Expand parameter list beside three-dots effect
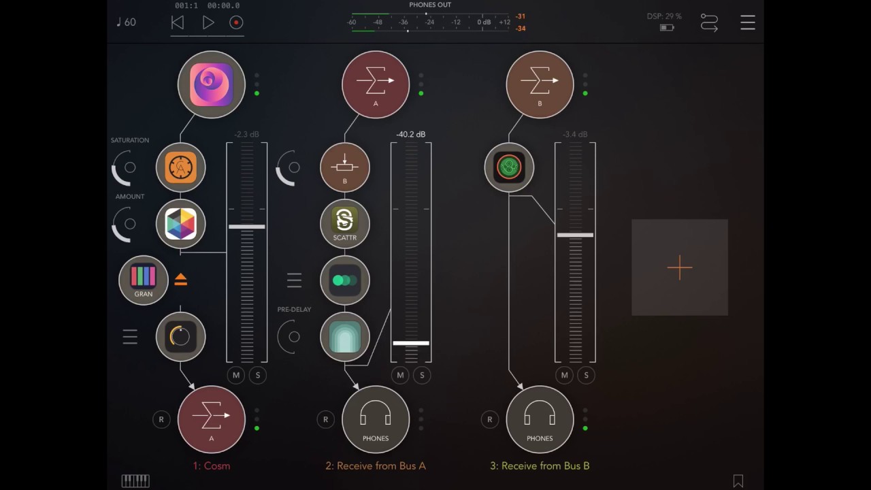The width and height of the screenshot is (871, 490). (x=294, y=280)
